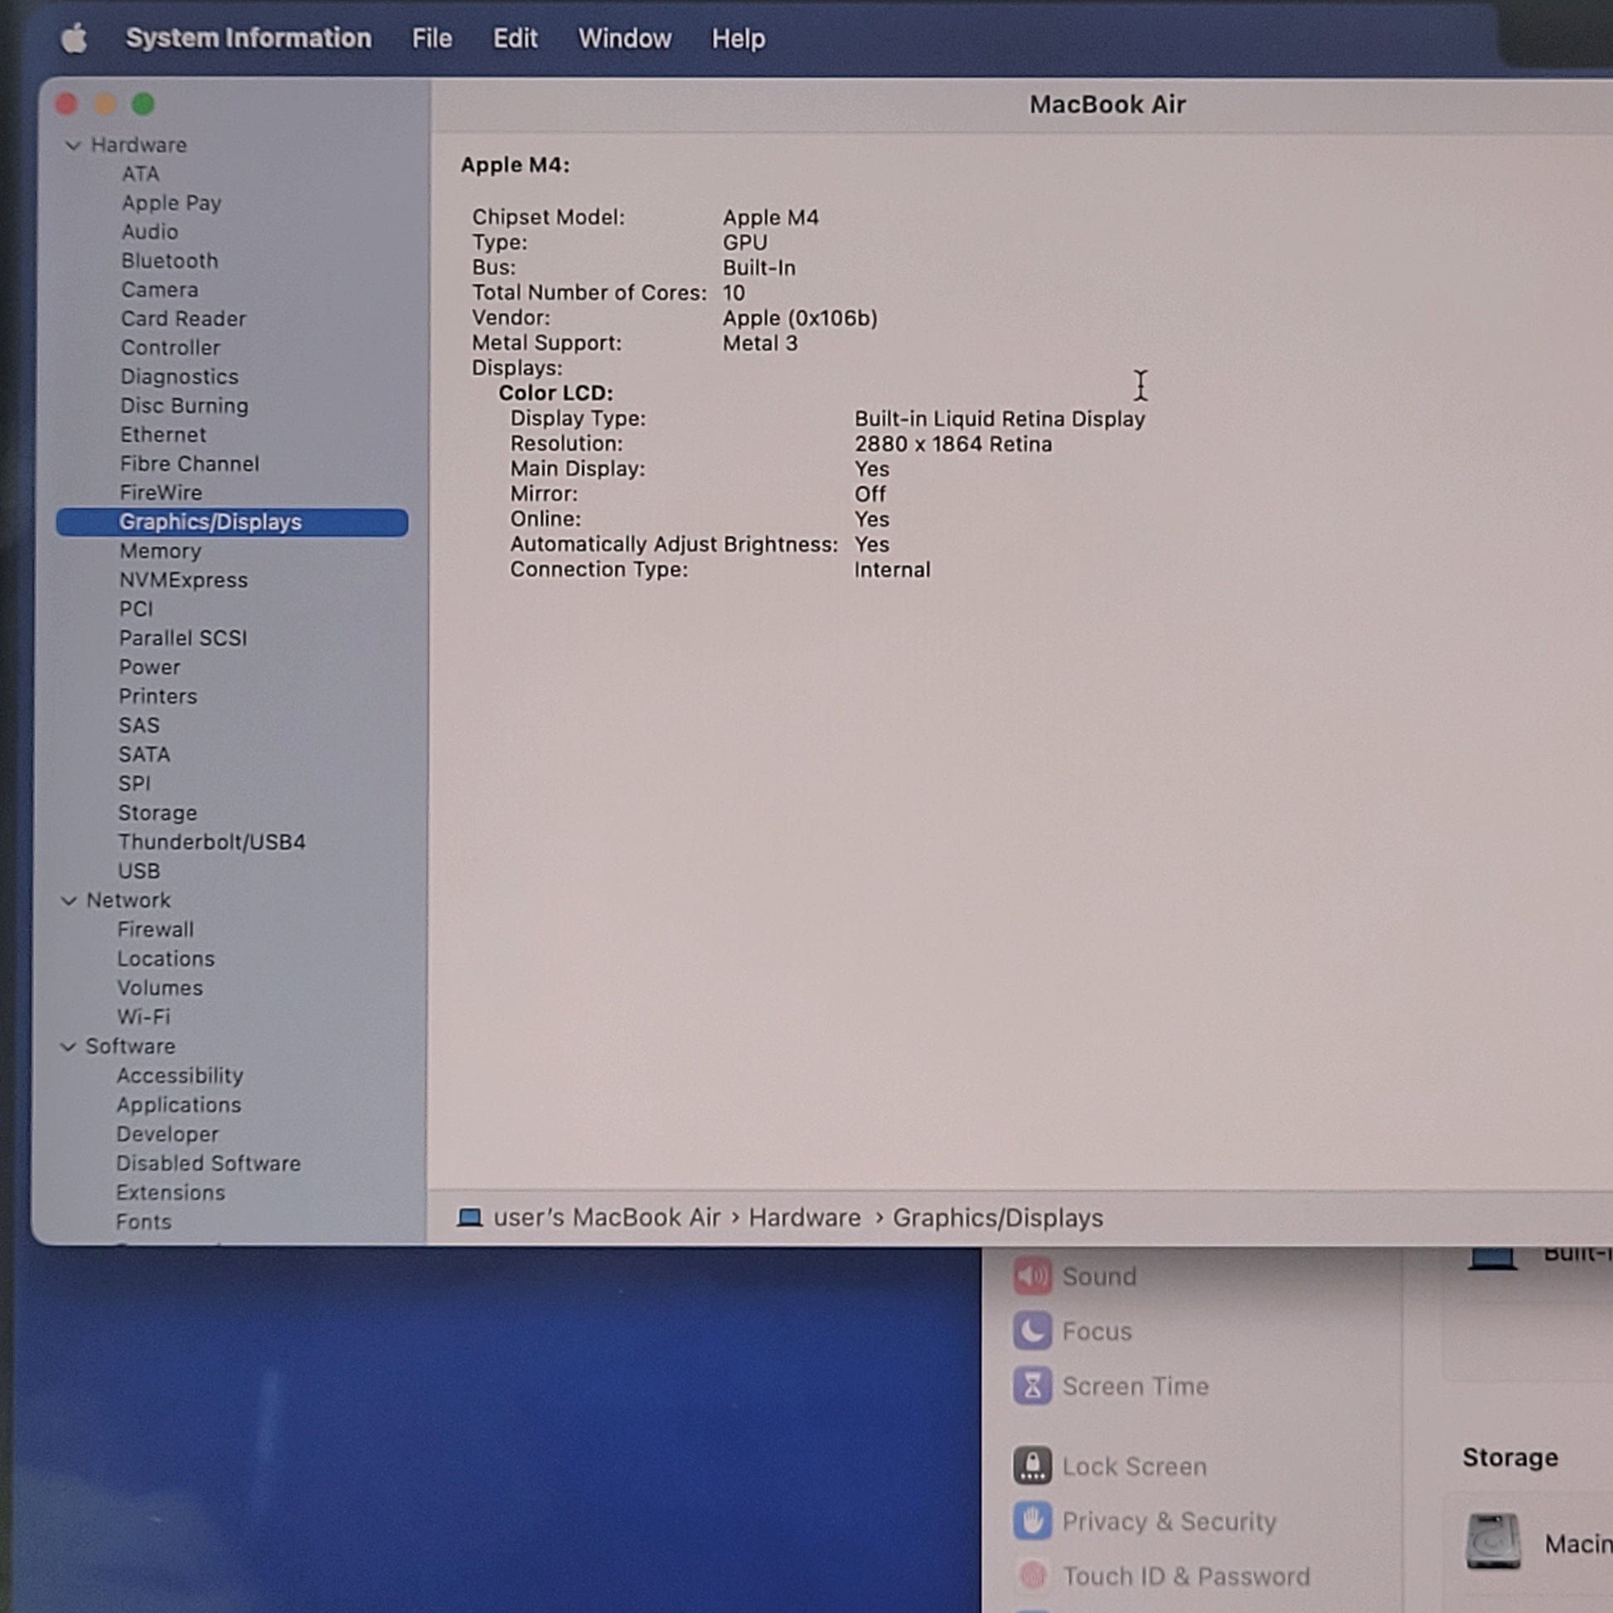Click the Apple logo menu
This screenshot has width=1613, height=1613.
point(75,38)
